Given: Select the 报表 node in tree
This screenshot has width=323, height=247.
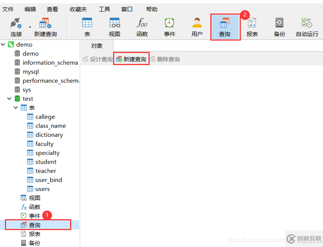Looking at the screenshot, I should point(31,234).
